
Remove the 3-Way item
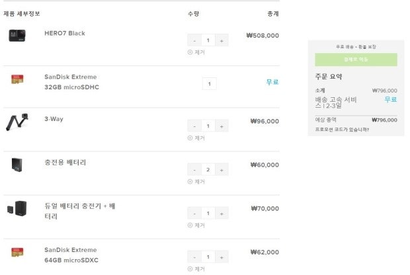[x=196, y=138]
